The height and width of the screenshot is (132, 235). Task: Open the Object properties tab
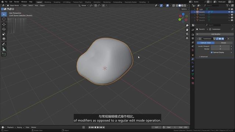[x=193, y=55]
